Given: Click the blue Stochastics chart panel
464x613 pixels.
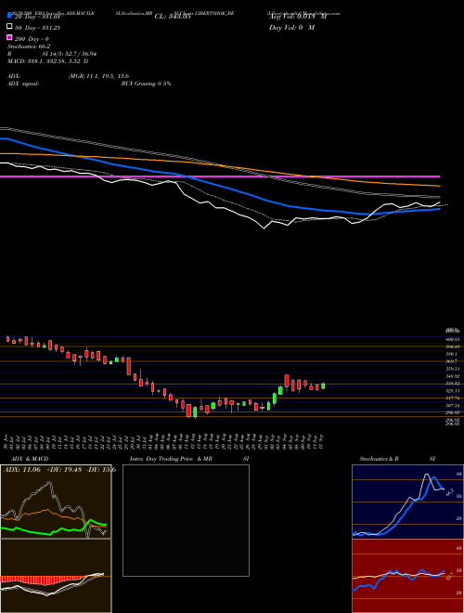Looking at the screenshot, I should [407, 502].
